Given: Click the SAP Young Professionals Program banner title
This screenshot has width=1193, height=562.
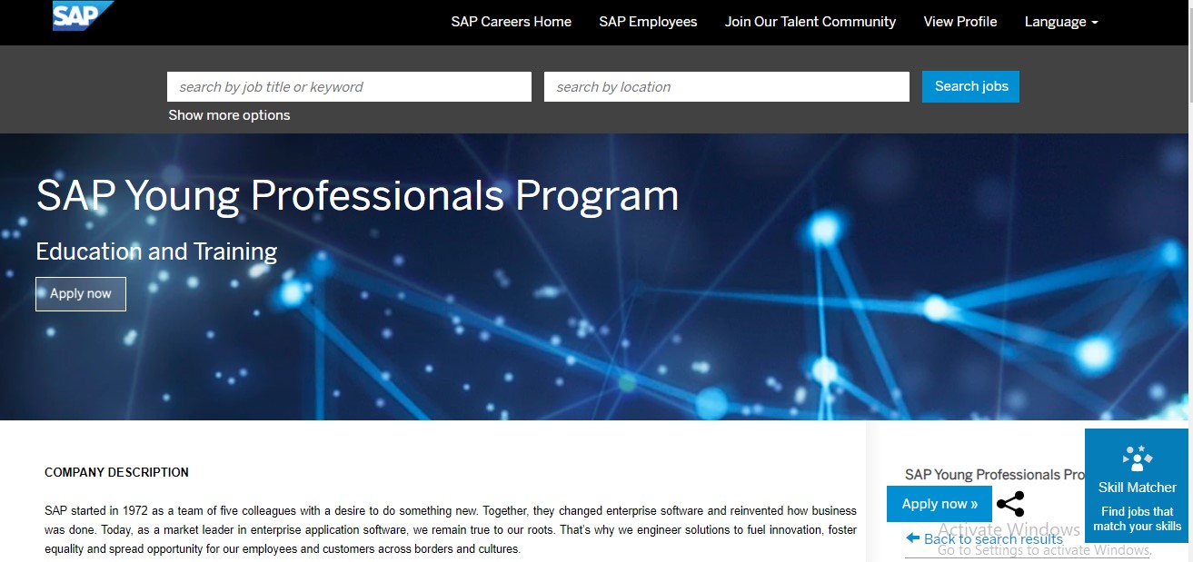Looking at the screenshot, I should click(357, 196).
